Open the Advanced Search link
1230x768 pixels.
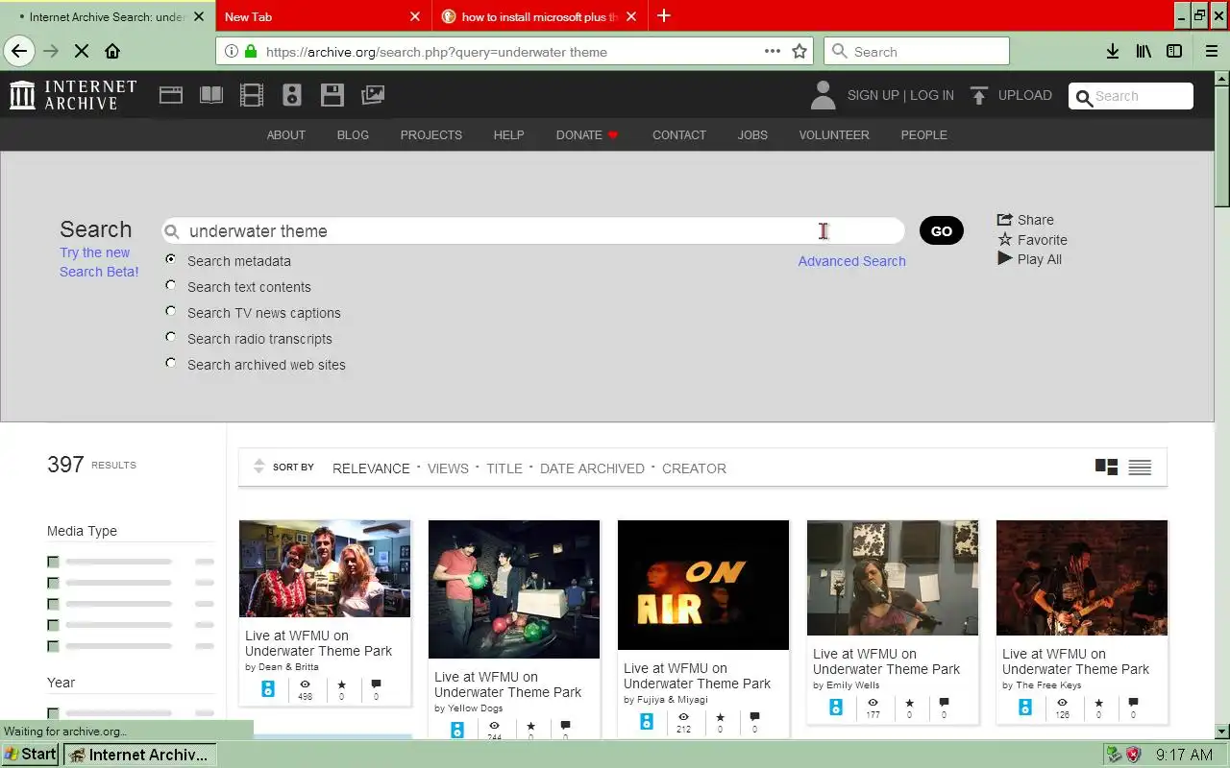pos(851,261)
